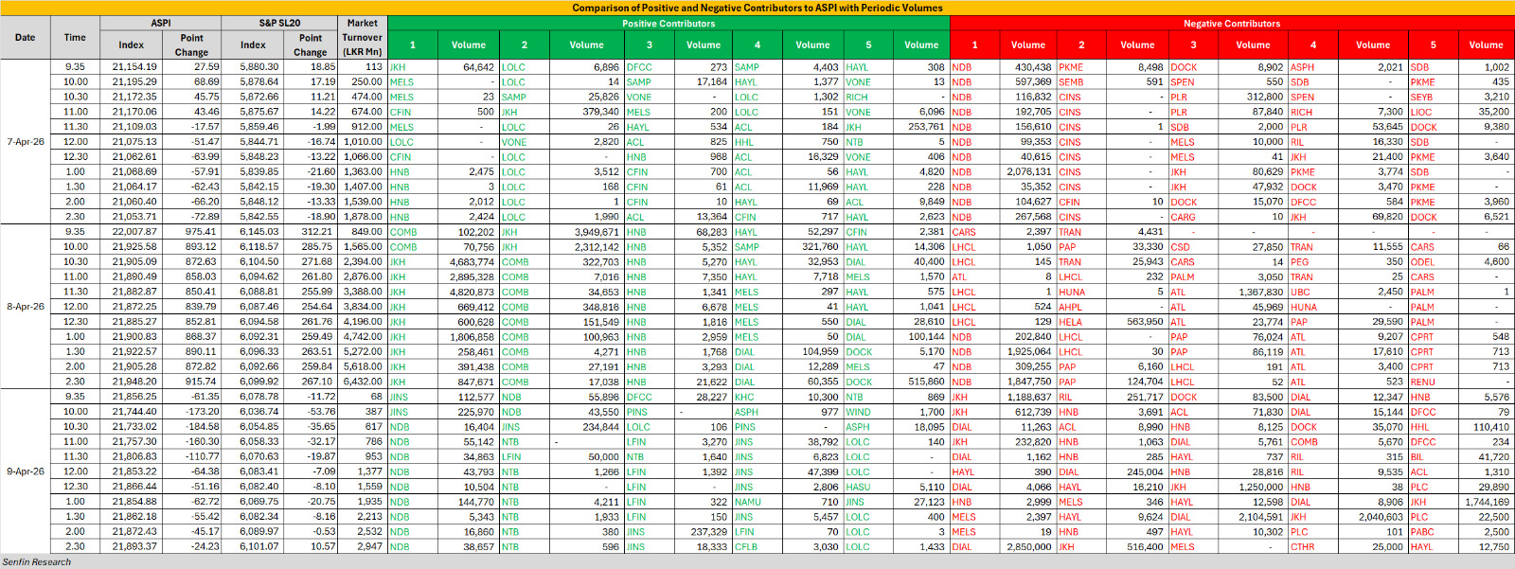Select the 'Time' column header
The image size is (1515, 569).
click(75, 38)
